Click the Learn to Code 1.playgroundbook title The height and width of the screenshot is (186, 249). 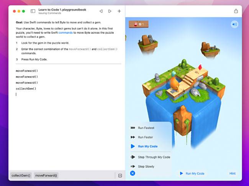coord(62,10)
